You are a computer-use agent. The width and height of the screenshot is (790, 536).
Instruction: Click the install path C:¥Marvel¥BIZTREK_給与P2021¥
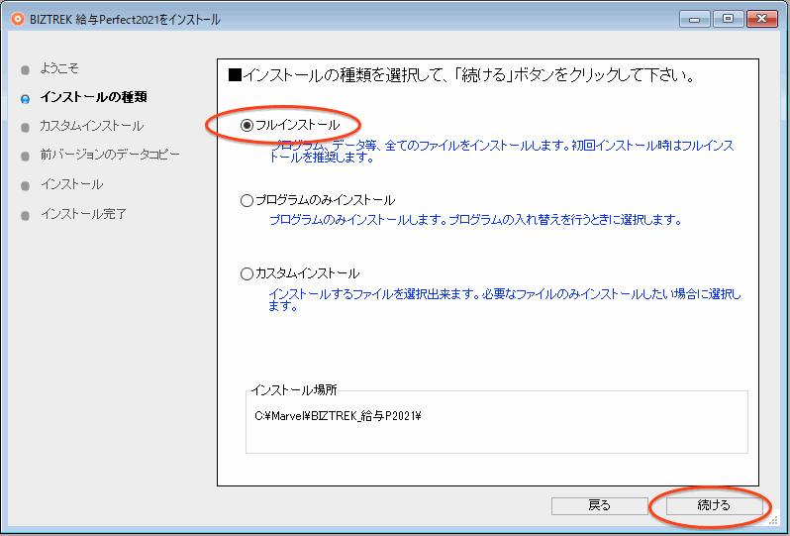[x=339, y=416]
